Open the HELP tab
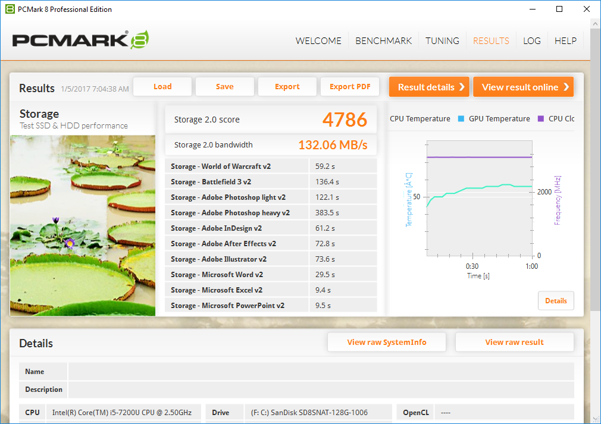Screen dimensions: 601x424 (x=565, y=41)
